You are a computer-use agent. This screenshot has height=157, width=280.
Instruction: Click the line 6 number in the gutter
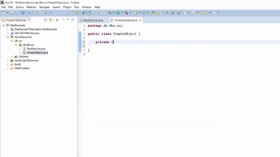[x=84, y=46]
